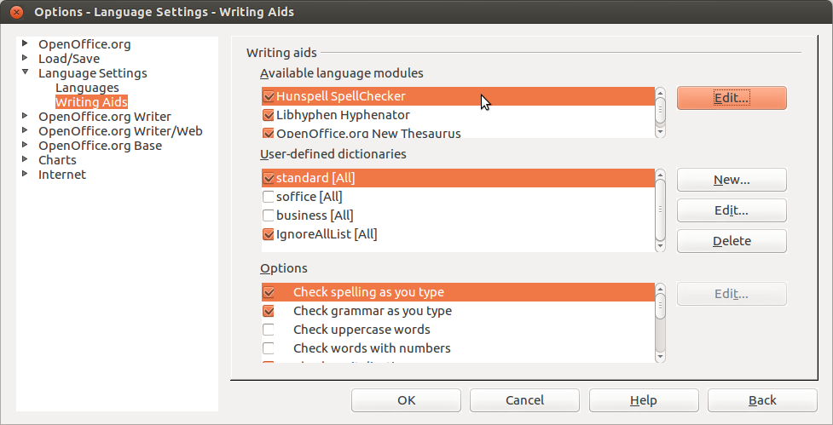Select Languages in the settings tree
Viewport: 833px width, 425px height.
pyautogui.click(x=87, y=88)
